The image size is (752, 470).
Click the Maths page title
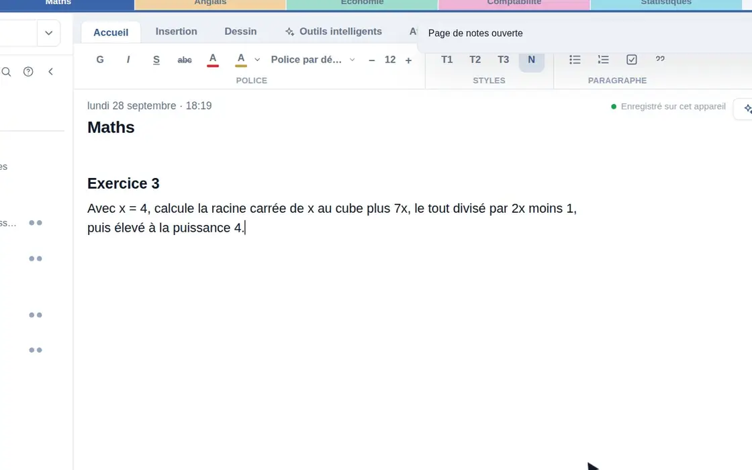point(111,128)
